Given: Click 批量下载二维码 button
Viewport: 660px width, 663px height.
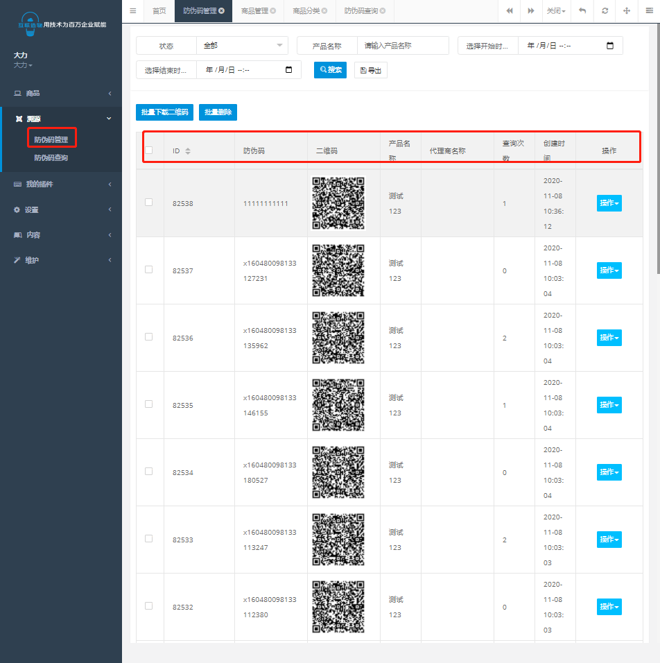Looking at the screenshot, I should pos(164,112).
